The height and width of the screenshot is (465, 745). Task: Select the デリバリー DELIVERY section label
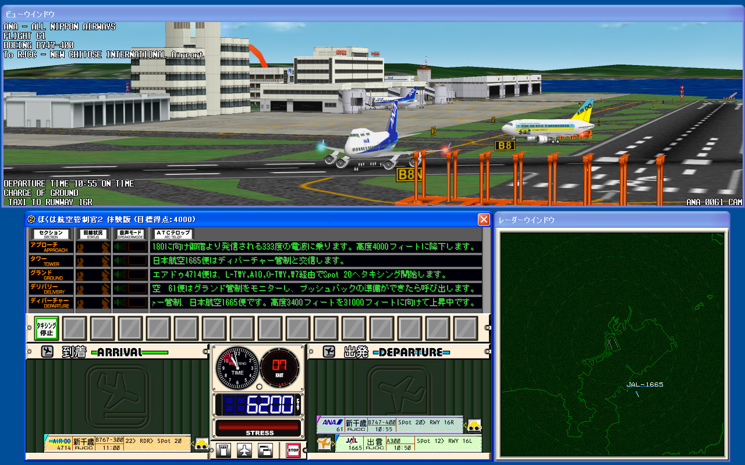click(51, 289)
